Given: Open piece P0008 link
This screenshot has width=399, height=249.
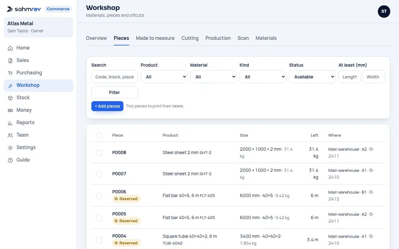Looking at the screenshot, I should point(119,153).
